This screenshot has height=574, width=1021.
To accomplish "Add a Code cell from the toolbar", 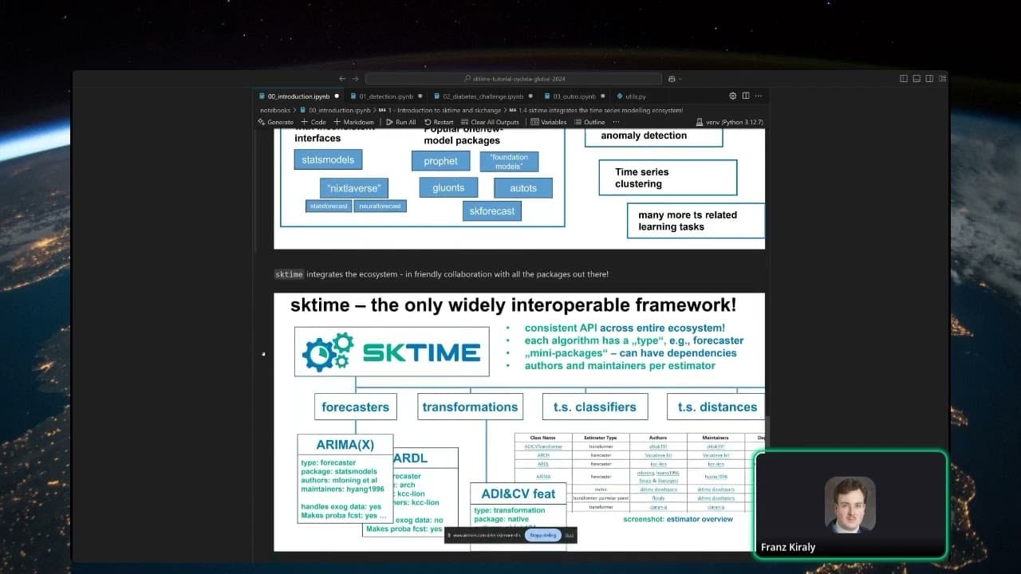I will pos(313,122).
